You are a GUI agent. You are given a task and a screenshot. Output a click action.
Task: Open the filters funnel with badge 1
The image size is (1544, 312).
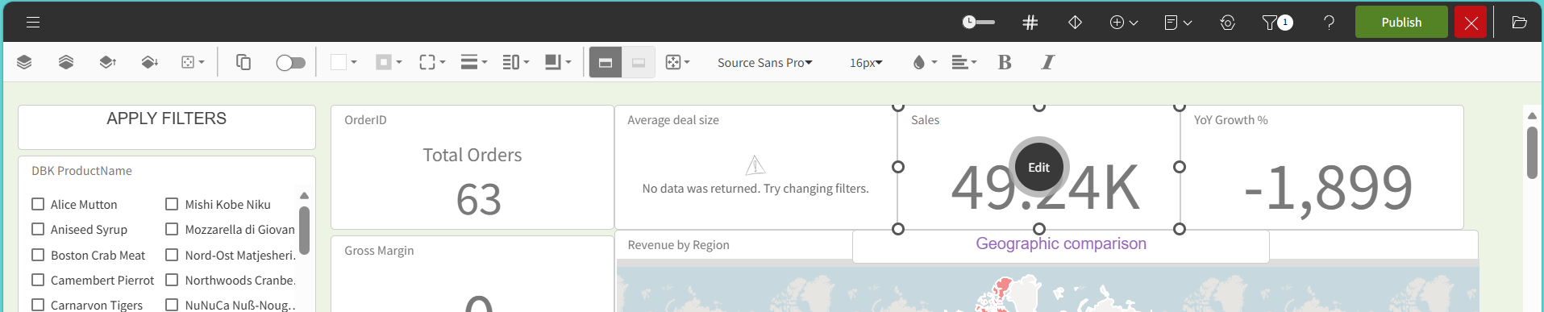[1277, 23]
